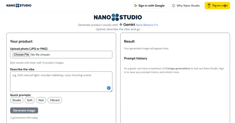Click '2 generations left today' text
235x123 pixels.
point(24,118)
